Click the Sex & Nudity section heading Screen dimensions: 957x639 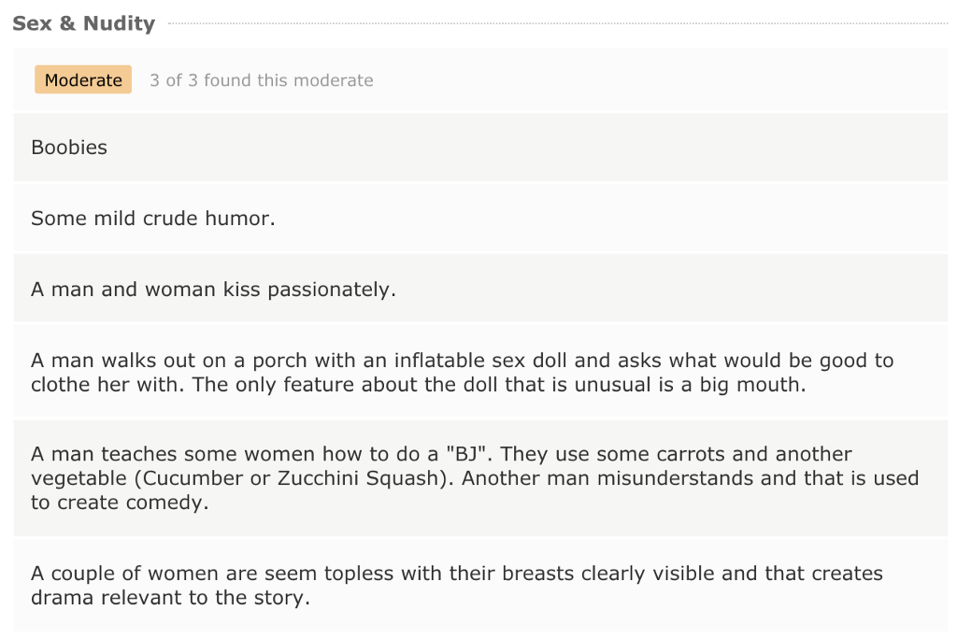tap(83, 23)
